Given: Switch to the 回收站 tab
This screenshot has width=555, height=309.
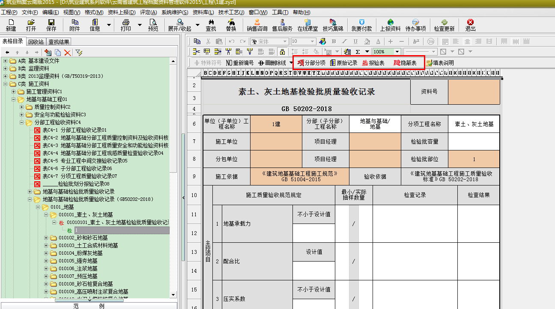Looking at the screenshot, I should coord(36,42).
